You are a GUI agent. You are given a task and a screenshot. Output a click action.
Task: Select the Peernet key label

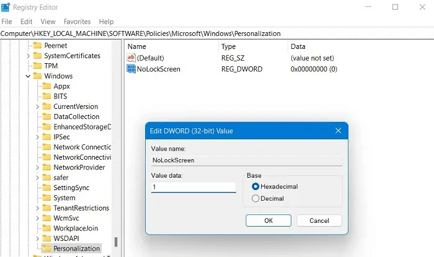pos(56,45)
